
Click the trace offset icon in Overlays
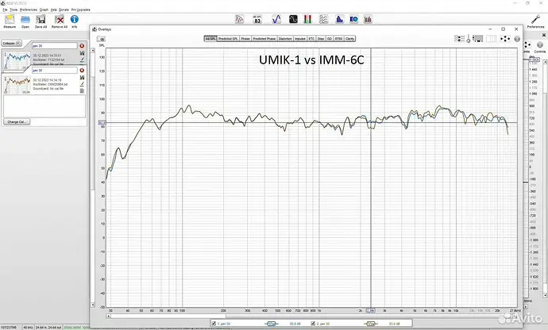[469, 39]
